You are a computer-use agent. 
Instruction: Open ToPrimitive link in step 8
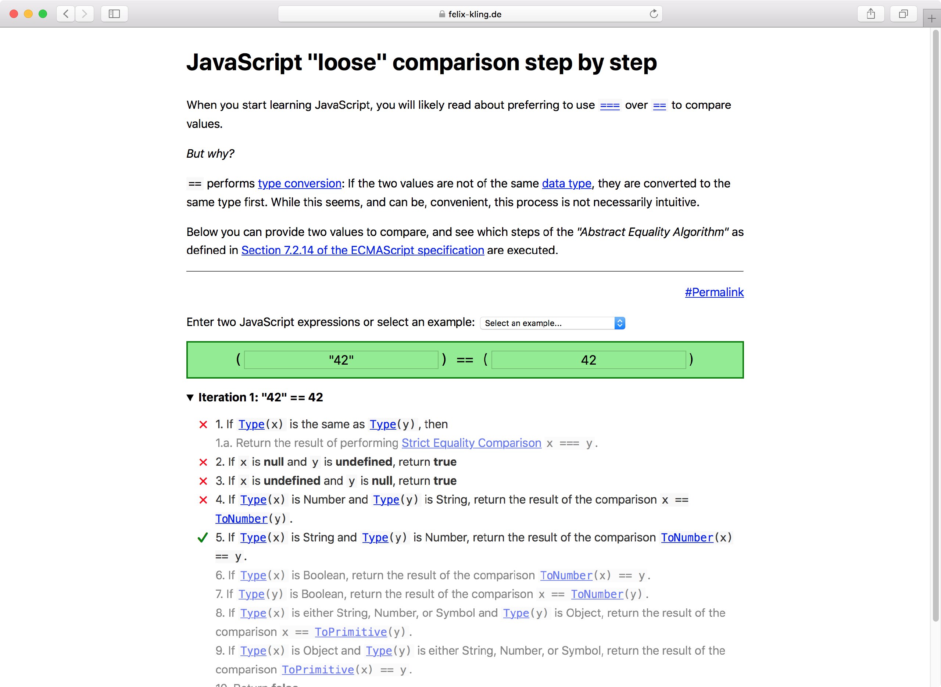coord(351,632)
